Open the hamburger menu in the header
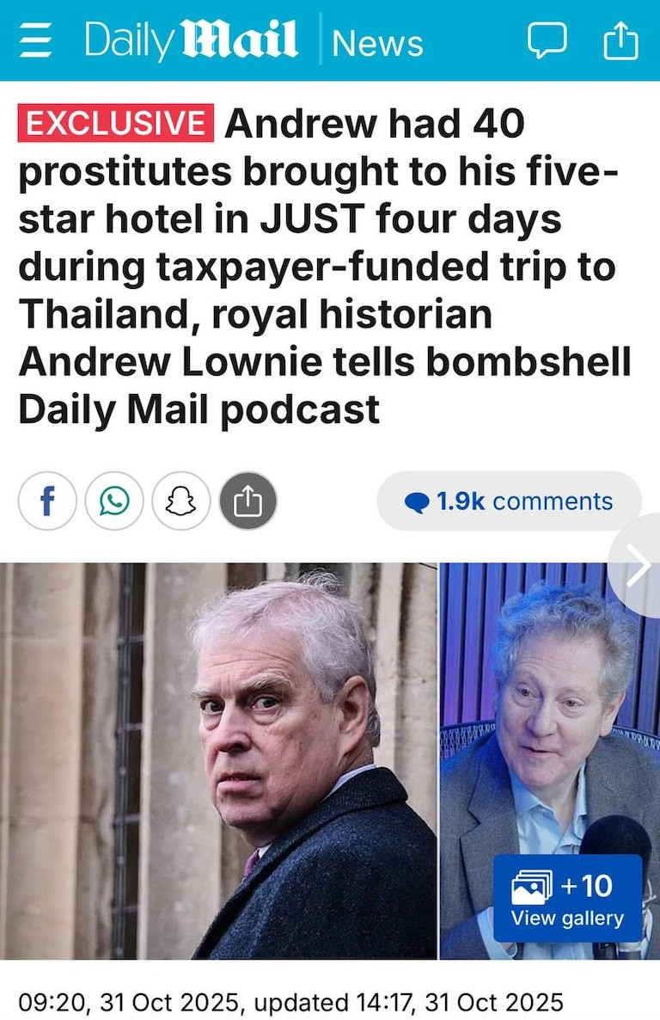This screenshot has height=1020, width=660. 35,40
